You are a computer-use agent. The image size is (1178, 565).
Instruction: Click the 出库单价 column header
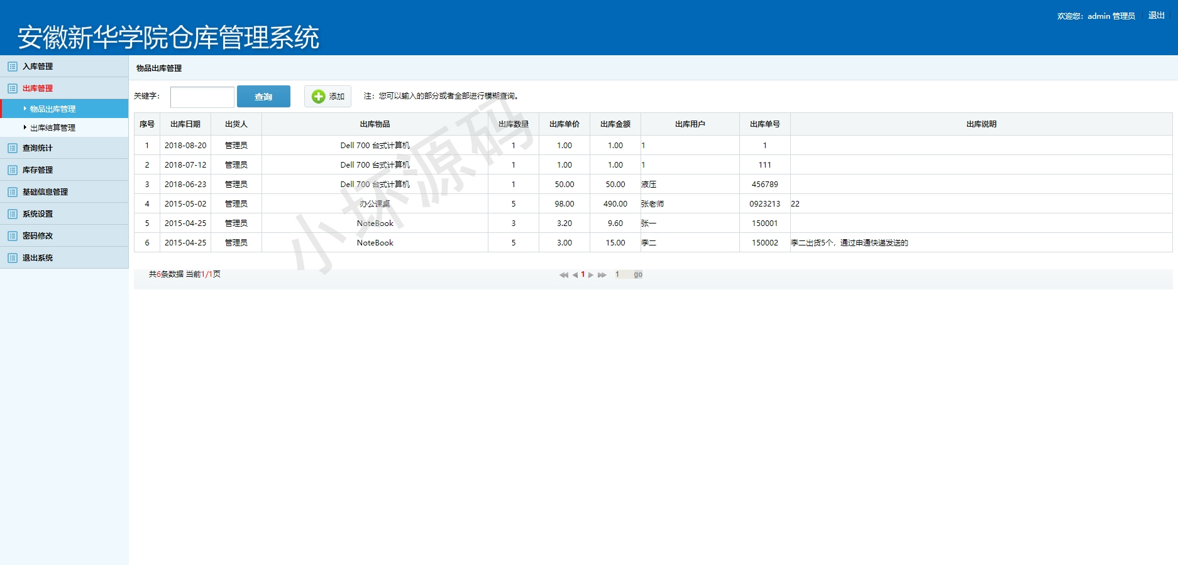564,124
